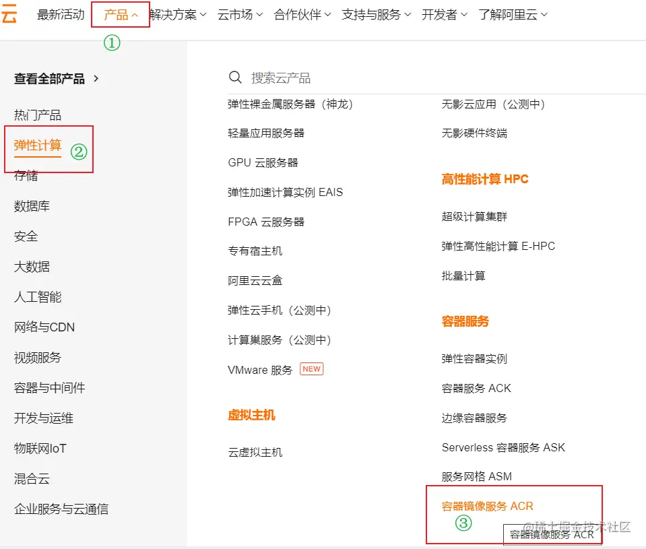Open 阿里云云盒 product link

pos(255,280)
